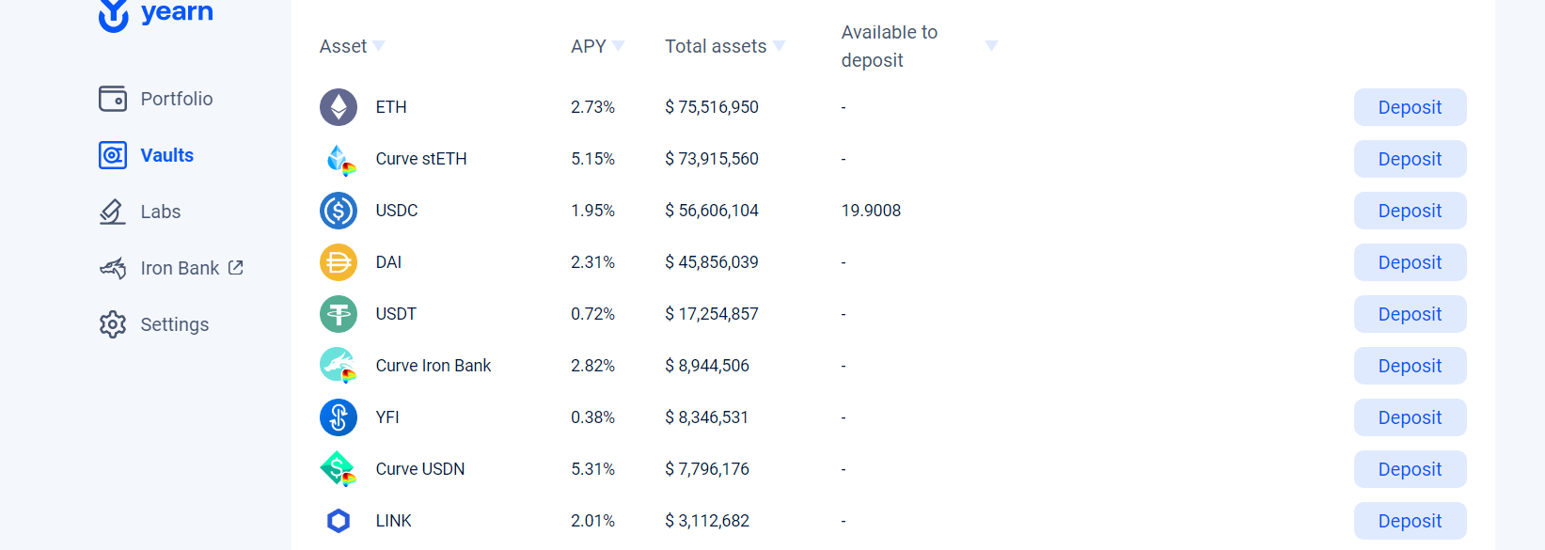Deposit into the USDC vault

coord(1411,211)
